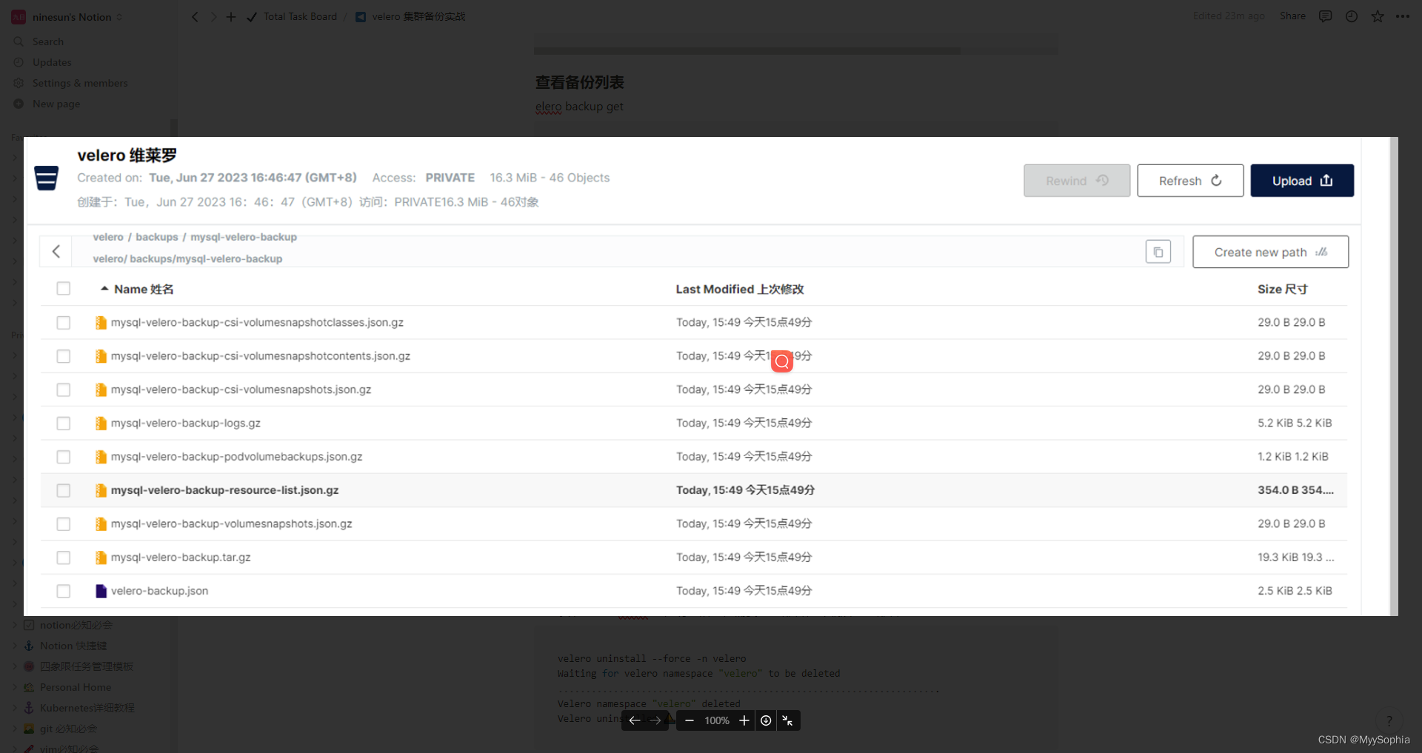Screen dimensions: 1422x753
Task: Navigate back with the Notion top bar arrow
Action: 195,16
